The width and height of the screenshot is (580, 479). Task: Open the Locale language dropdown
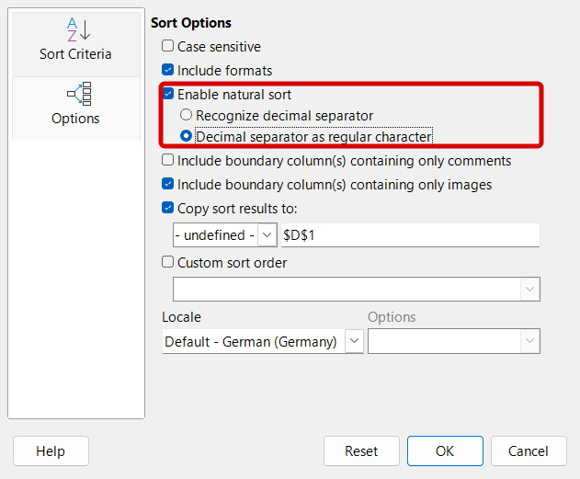click(354, 342)
